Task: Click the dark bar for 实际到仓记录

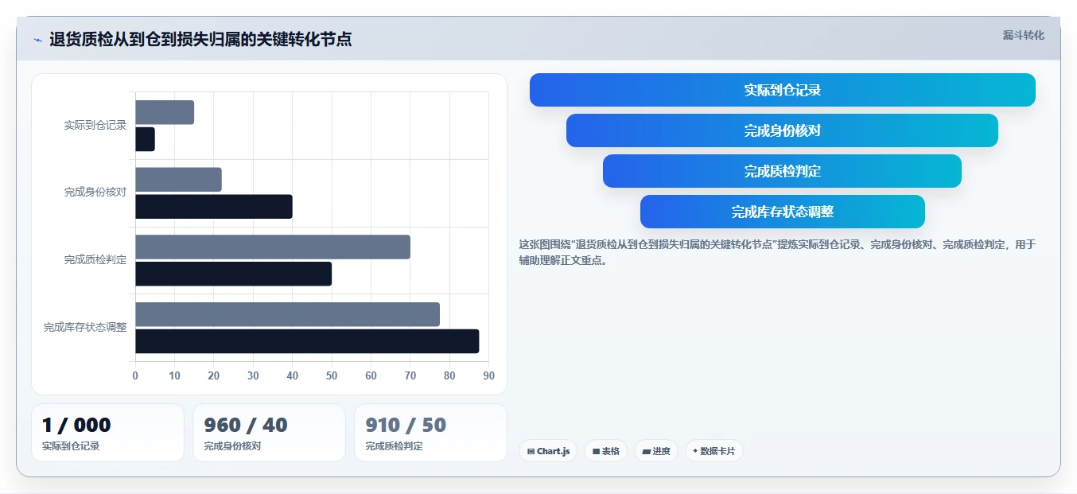Action: pos(145,139)
